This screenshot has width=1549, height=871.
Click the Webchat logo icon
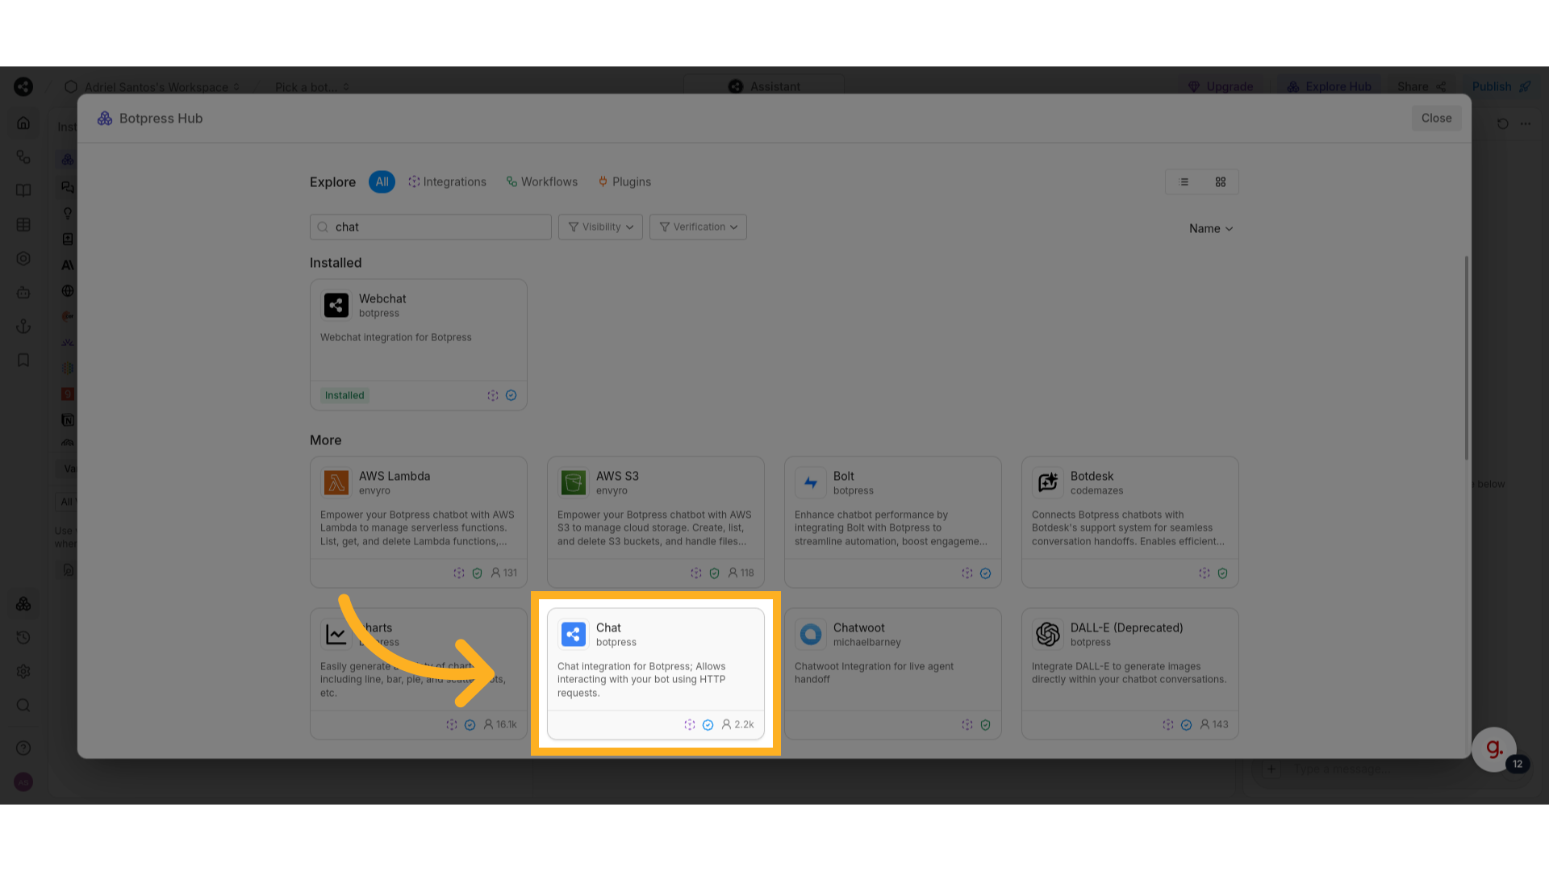[336, 305]
